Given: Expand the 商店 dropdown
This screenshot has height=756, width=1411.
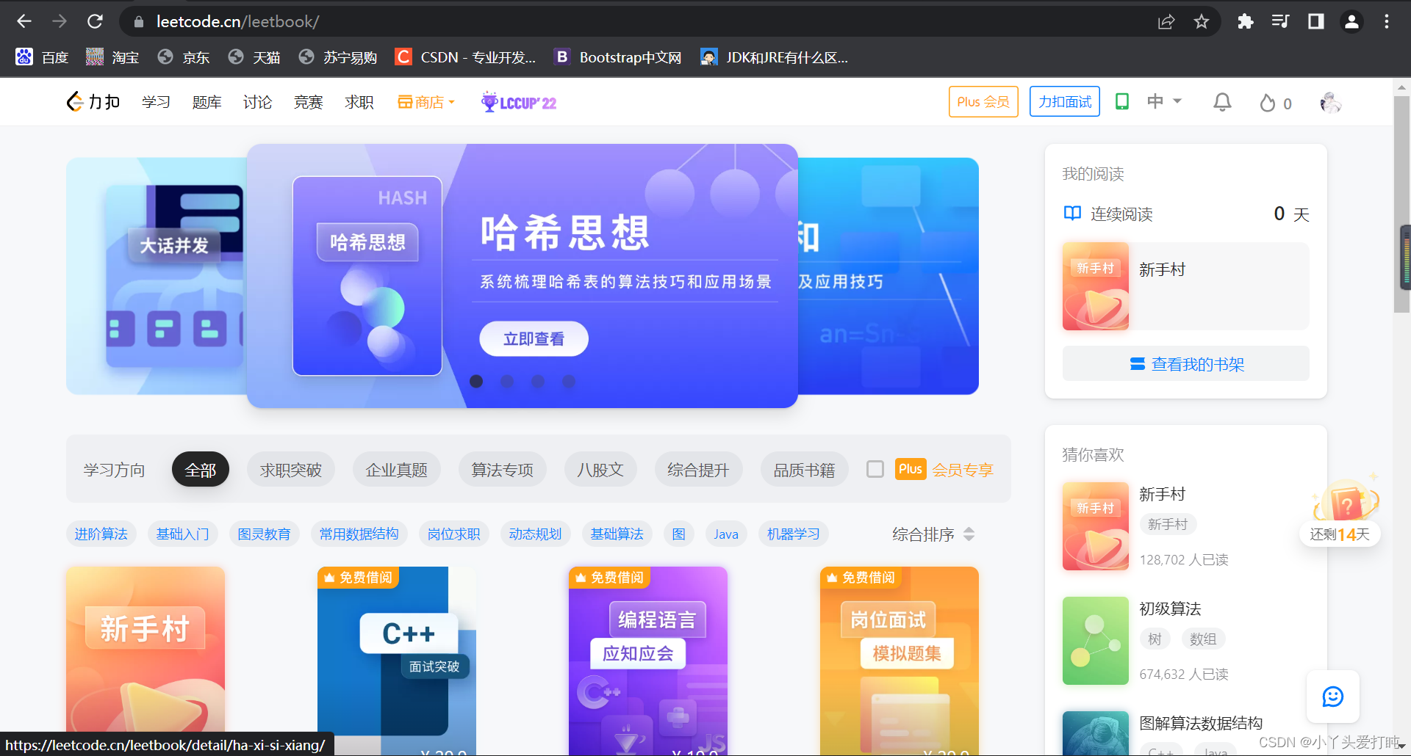Looking at the screenshot, I should (426, 102).
